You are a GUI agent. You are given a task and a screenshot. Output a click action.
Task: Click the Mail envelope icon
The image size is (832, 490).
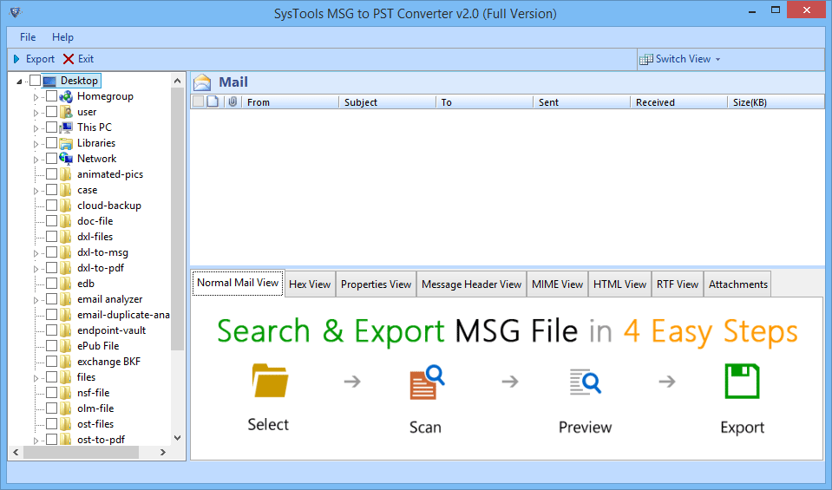point(202,82)
